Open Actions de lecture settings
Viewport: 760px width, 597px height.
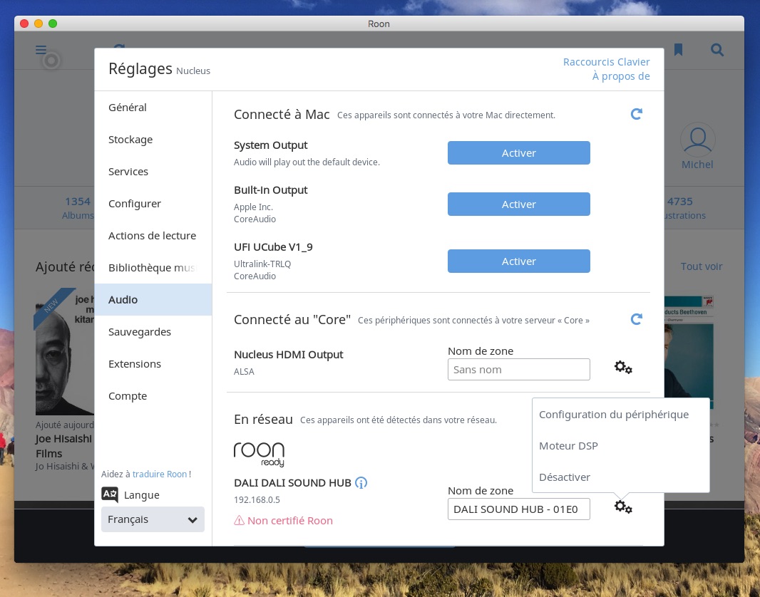pos(153,235)
